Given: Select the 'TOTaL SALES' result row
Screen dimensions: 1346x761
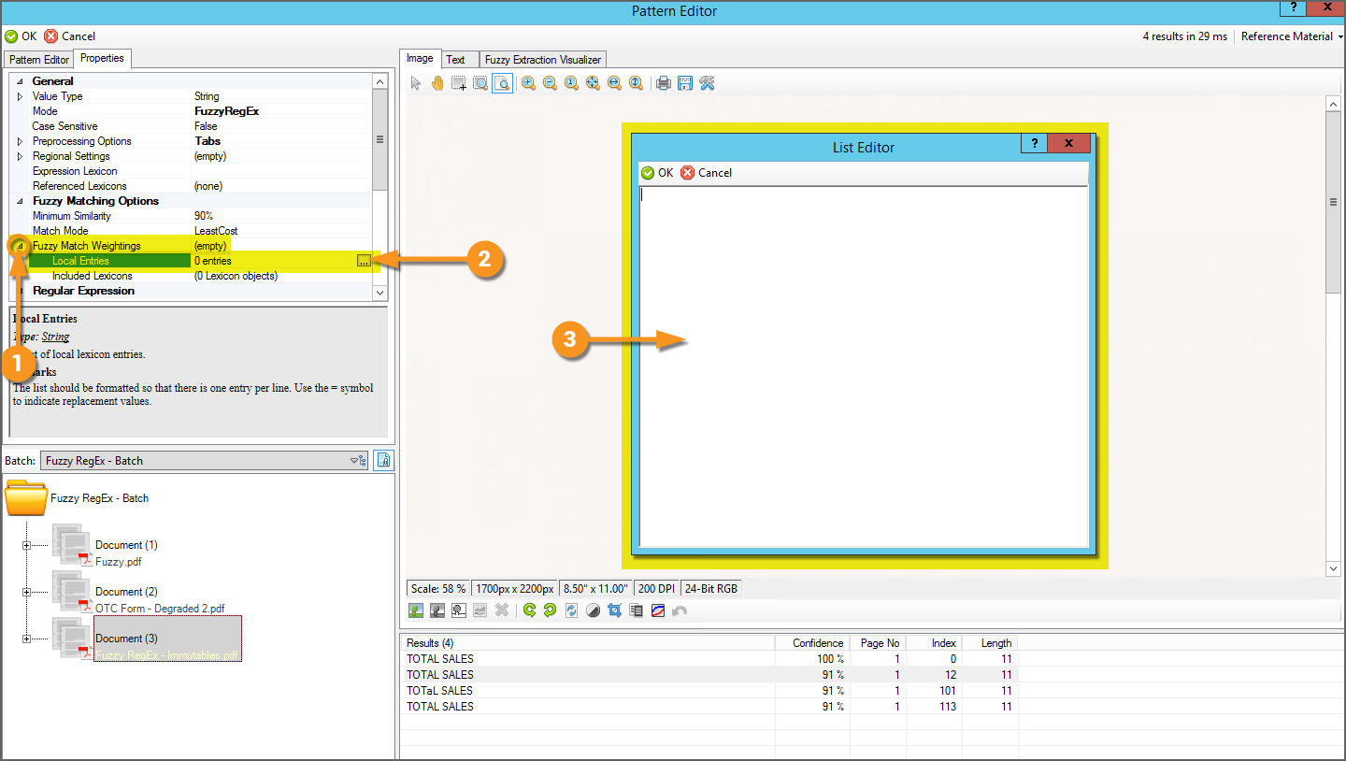Looking at the screenshot, I should click(x=709, y=691).
